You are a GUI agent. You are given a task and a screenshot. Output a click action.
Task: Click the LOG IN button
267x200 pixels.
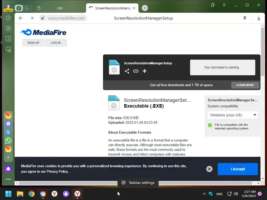tap(56, 43)
